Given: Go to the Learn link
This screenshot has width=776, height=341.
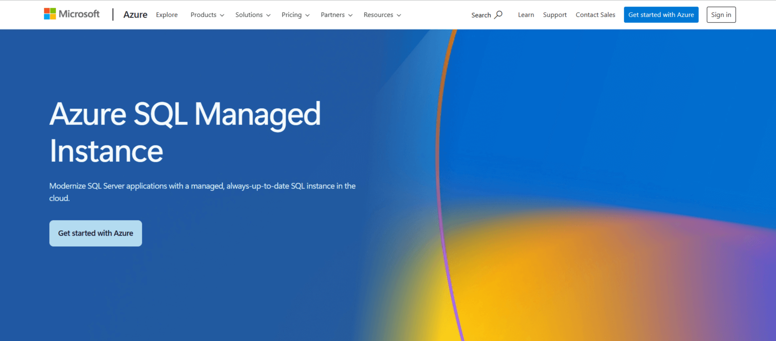Looking at the screenshot, I should (526, 15).
